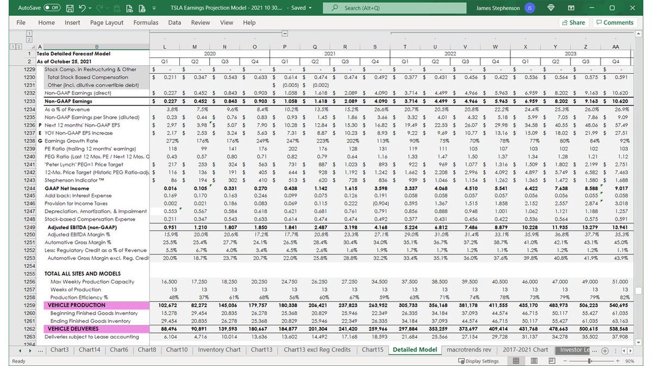This screenshot has height=366, width=652.
Task: Open the Ribbon Display Options icon
Action: 572,8
